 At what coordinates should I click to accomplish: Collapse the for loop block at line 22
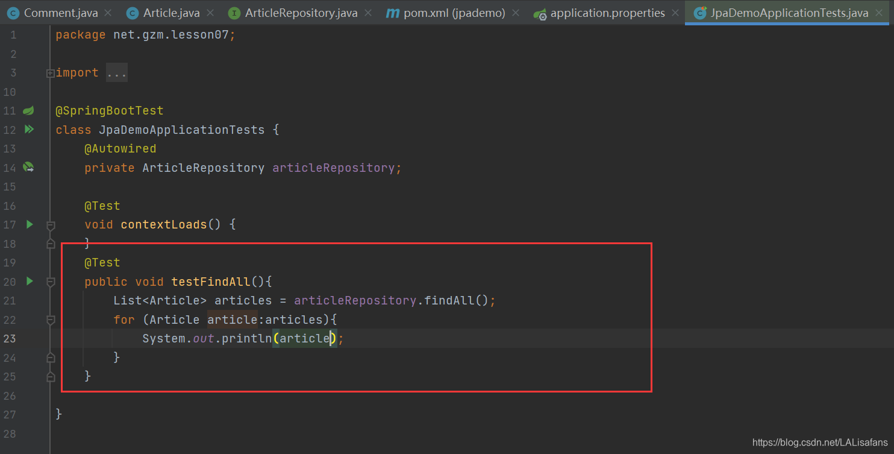51,320
